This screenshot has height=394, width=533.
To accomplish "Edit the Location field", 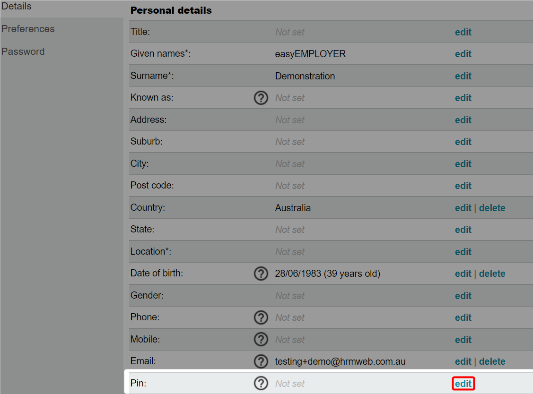I will click(463, 252).
